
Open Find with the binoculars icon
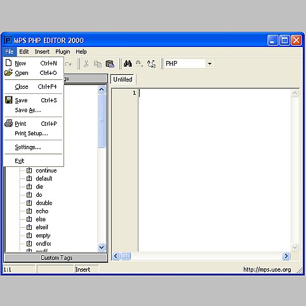pos(128,63)
